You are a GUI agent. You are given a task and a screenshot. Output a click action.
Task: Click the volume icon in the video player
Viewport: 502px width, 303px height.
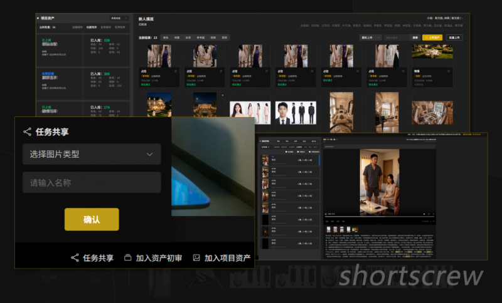click(x=424, y=214)
